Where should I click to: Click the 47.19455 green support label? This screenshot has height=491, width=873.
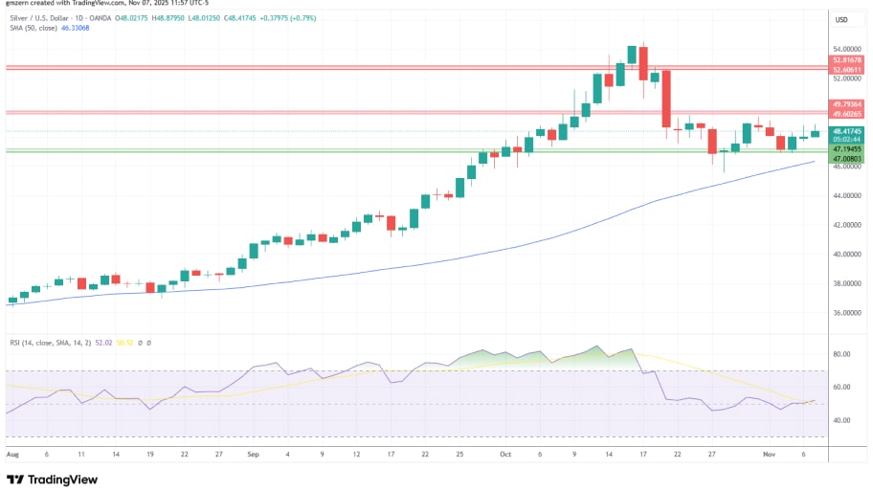click(x=847, y=149)
